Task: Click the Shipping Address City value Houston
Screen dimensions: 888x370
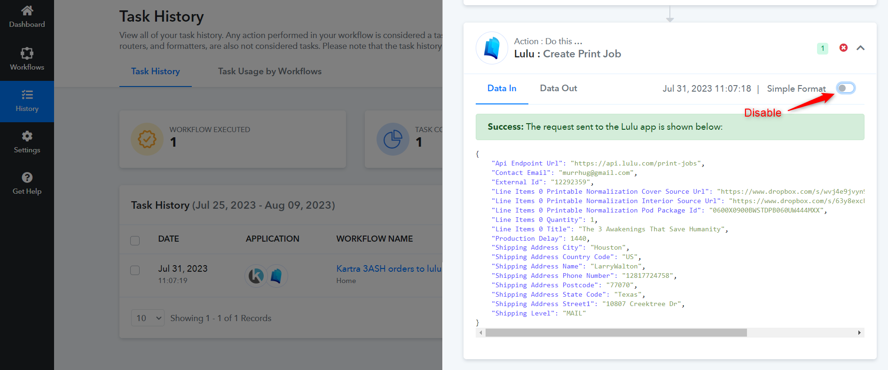Action: 608,248
